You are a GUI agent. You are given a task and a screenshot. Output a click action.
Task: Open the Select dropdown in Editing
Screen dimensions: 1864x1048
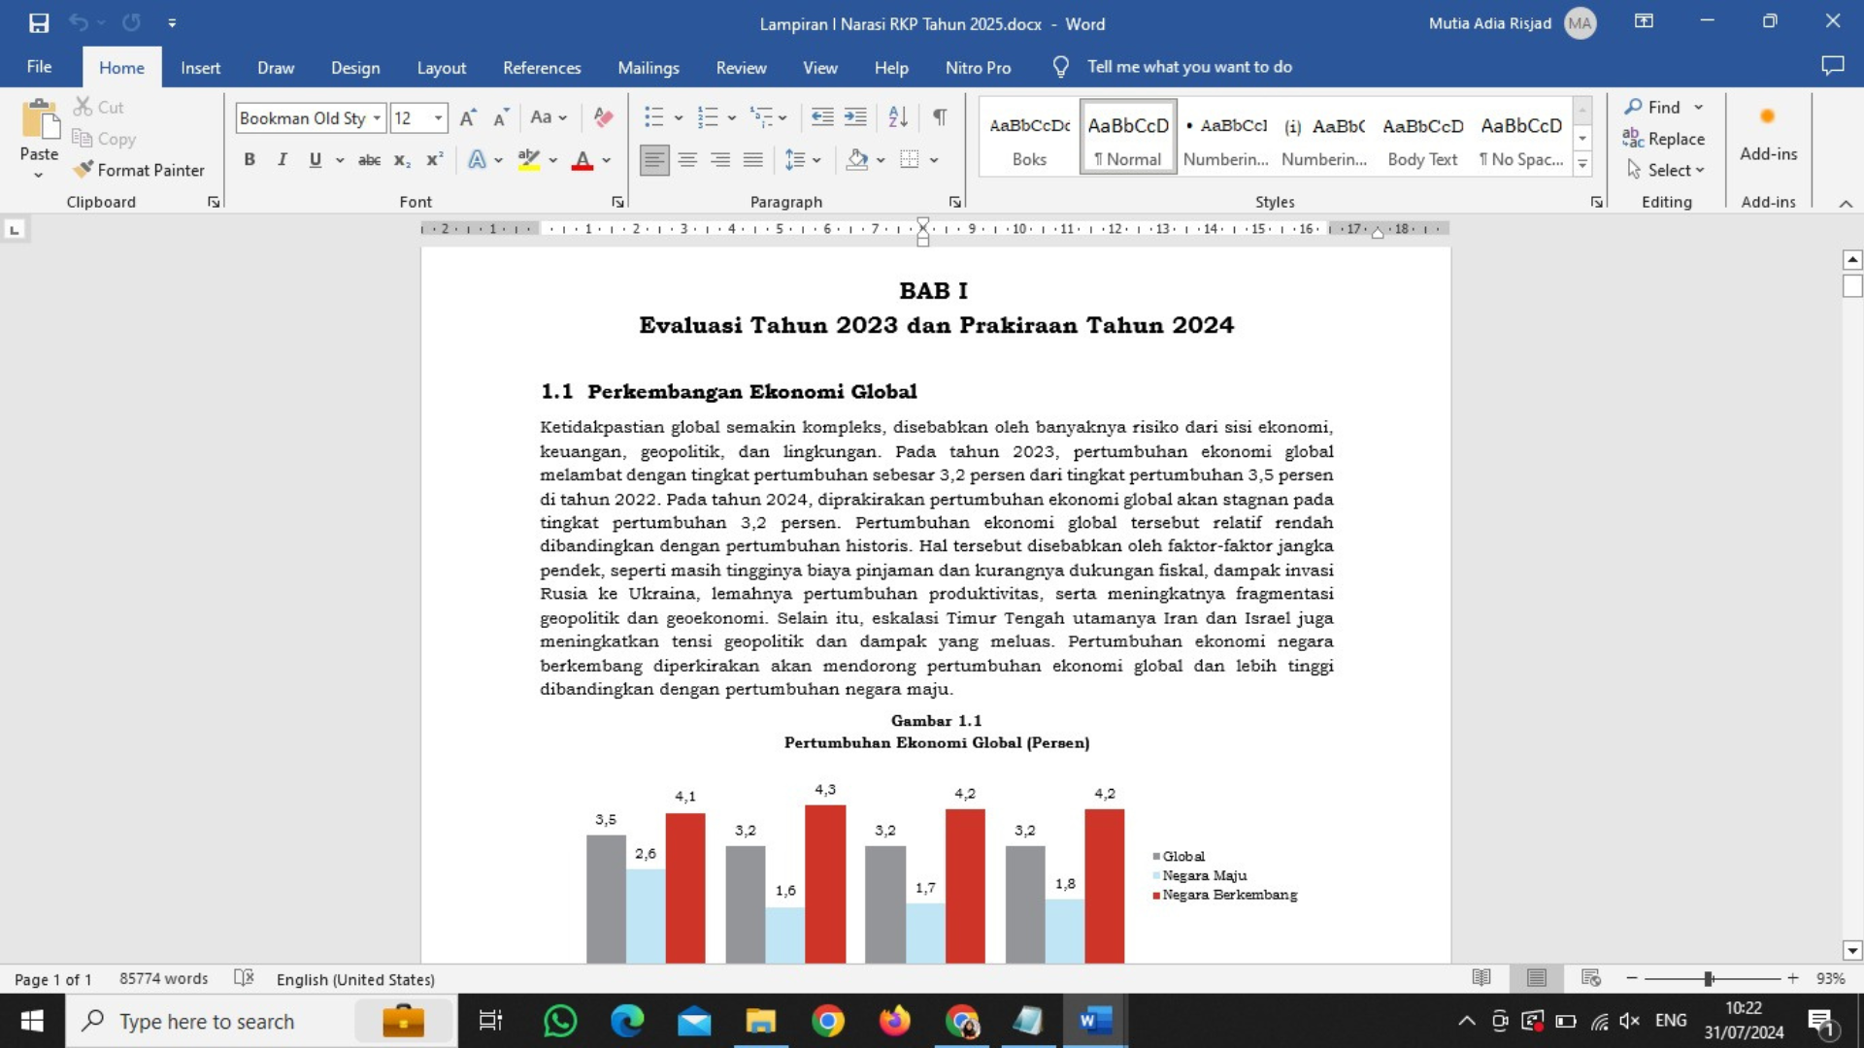(x=1666, y=170)
